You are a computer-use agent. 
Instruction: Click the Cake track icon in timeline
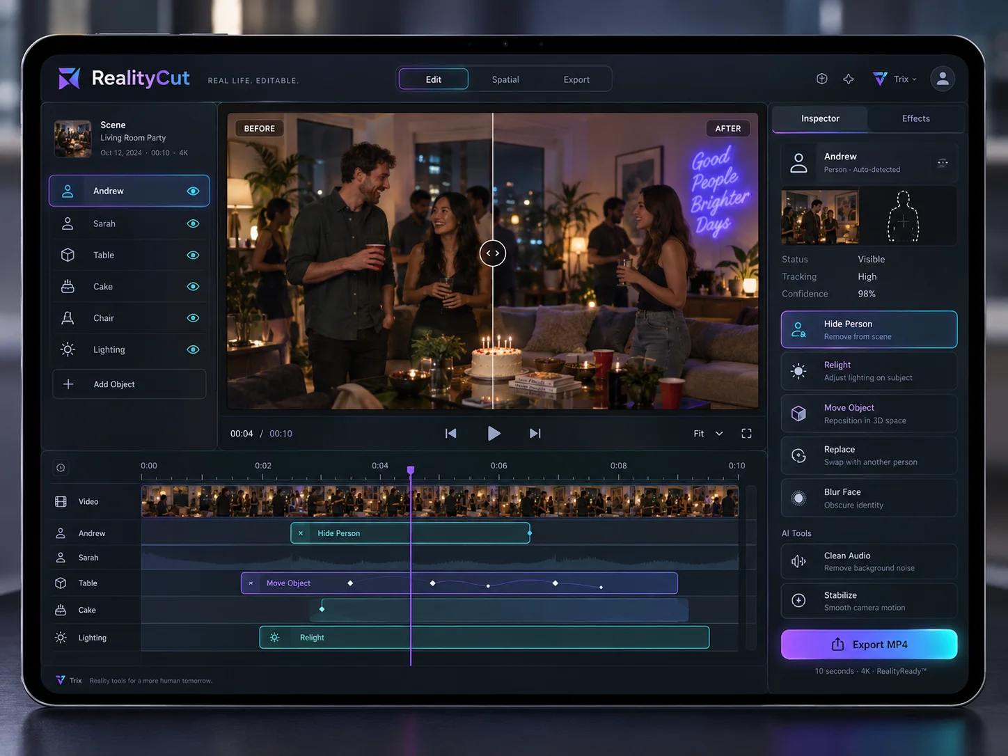[x=61, y=610]
